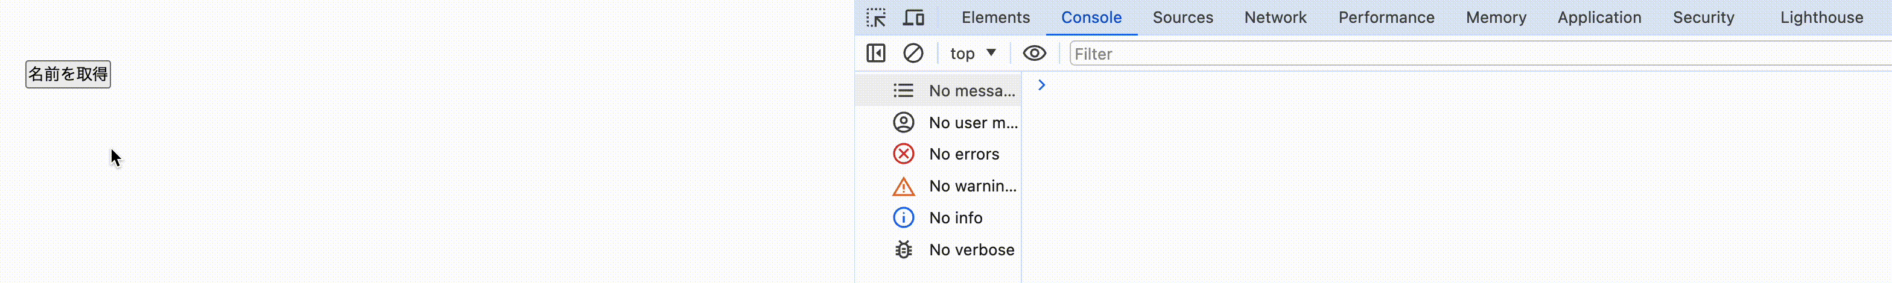The height and width of the screenshot is (283, 1892).
Task: Click the console prompt chevron
Action: click(1041, 85)
